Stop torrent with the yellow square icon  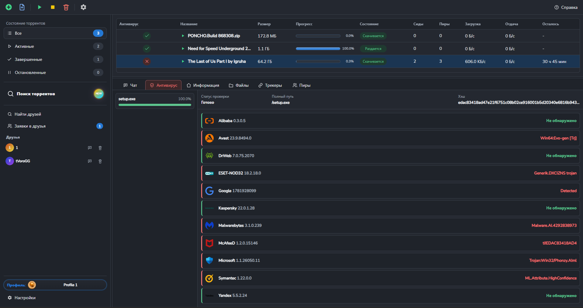click(53, 7)
